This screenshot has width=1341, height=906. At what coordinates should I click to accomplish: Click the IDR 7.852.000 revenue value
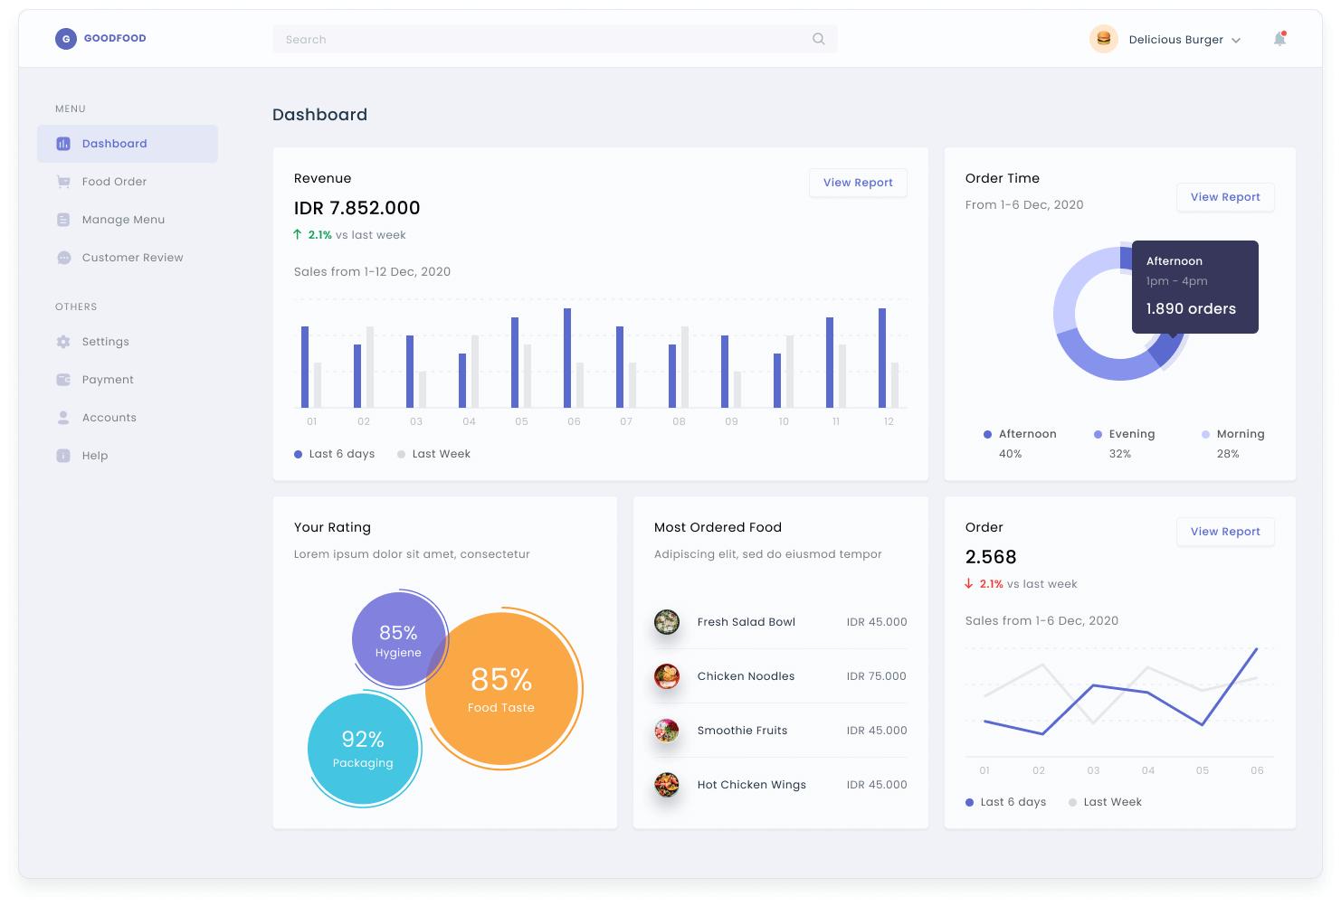(357, 208)
